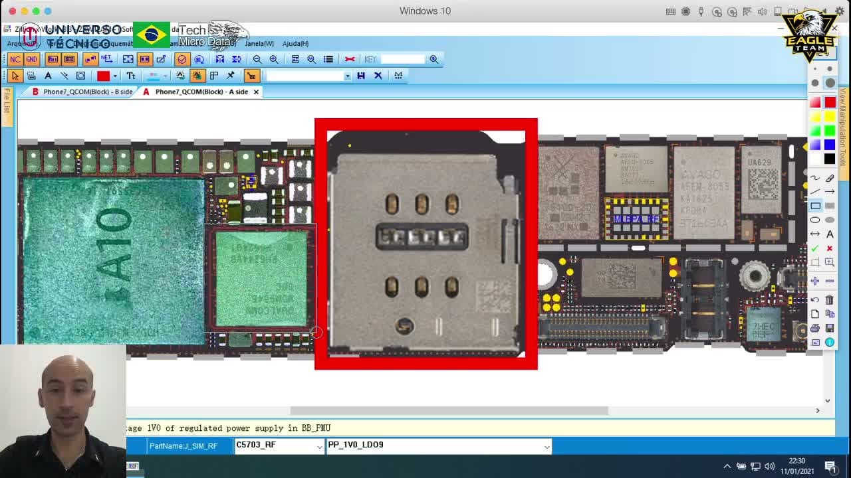Click the red disconnect link icon
The width and height of the screenshot is (851, 478).
coord(350,59)
